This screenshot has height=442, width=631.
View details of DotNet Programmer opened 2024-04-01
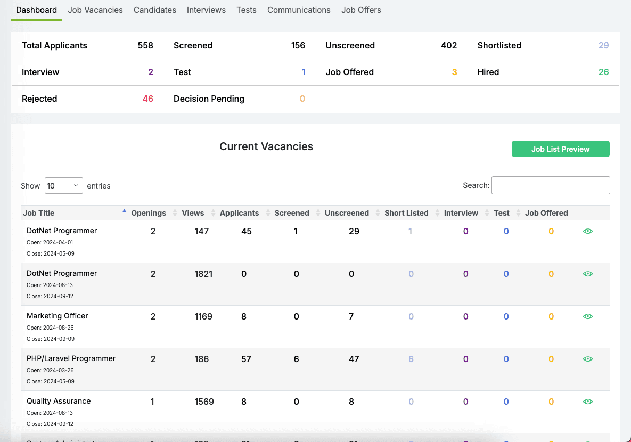pos(587,231)
